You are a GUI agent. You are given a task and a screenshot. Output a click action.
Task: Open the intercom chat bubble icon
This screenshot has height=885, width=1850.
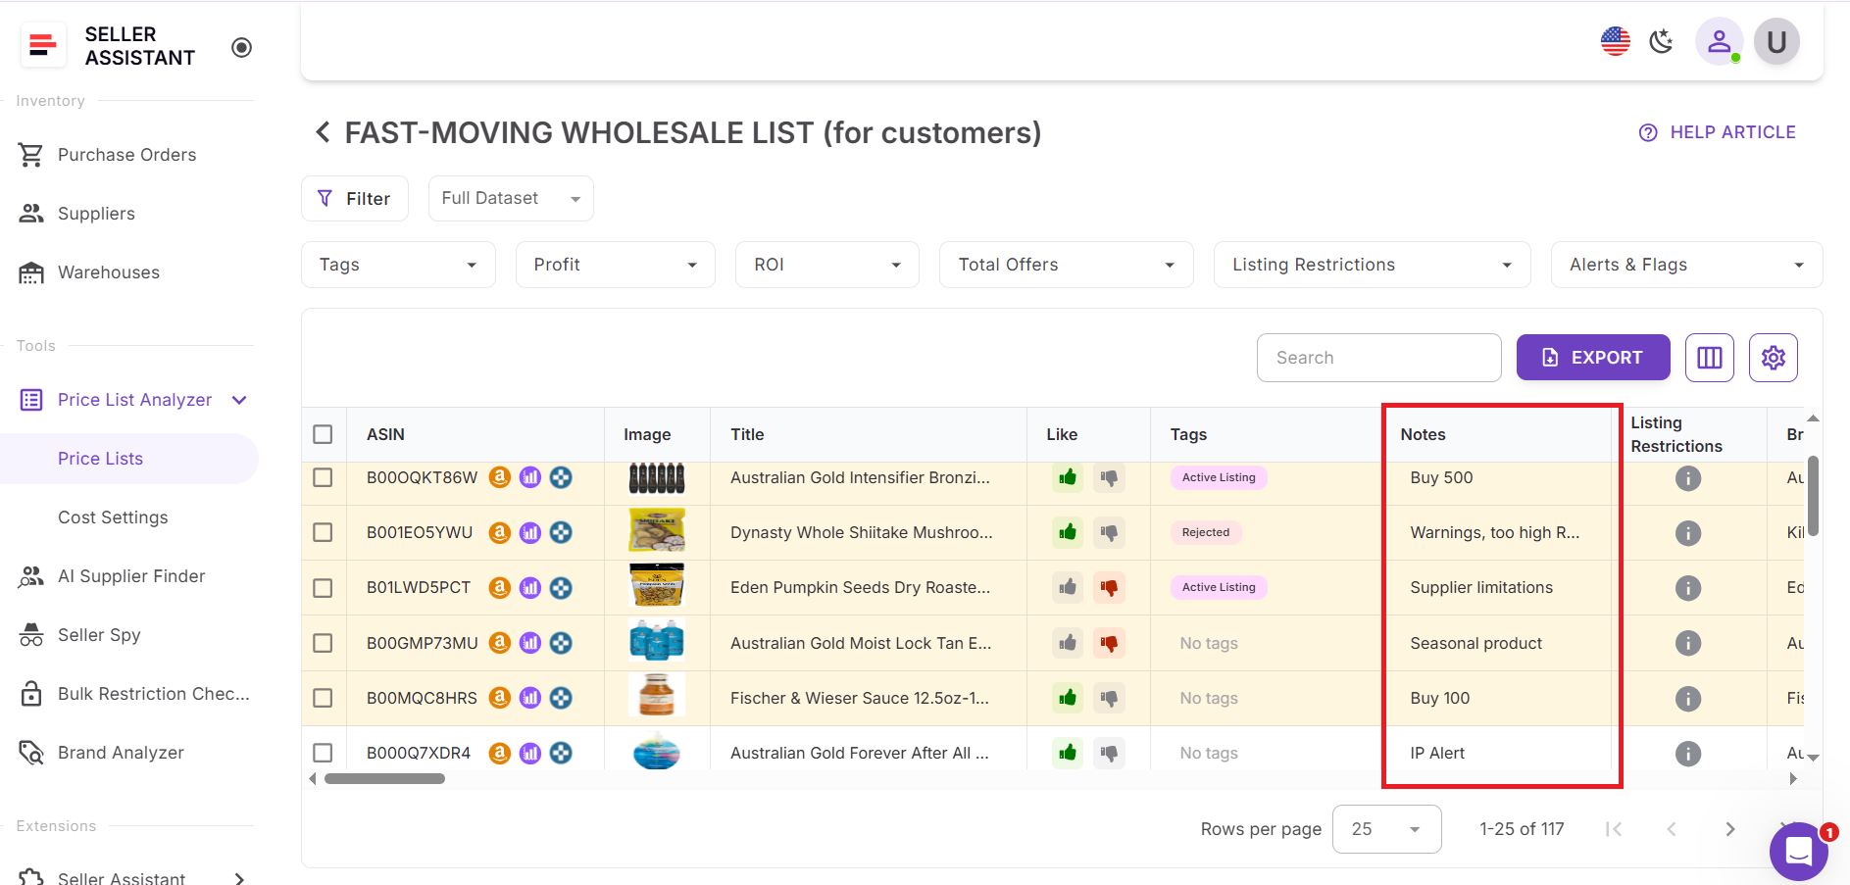coord(1798,852)
